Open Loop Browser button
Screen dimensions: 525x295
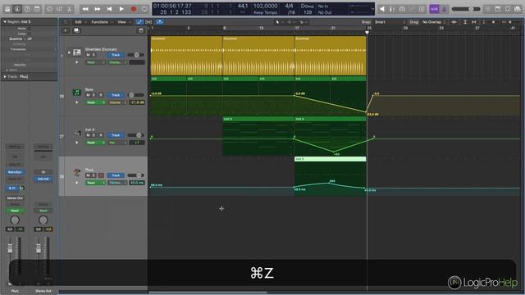508,9
